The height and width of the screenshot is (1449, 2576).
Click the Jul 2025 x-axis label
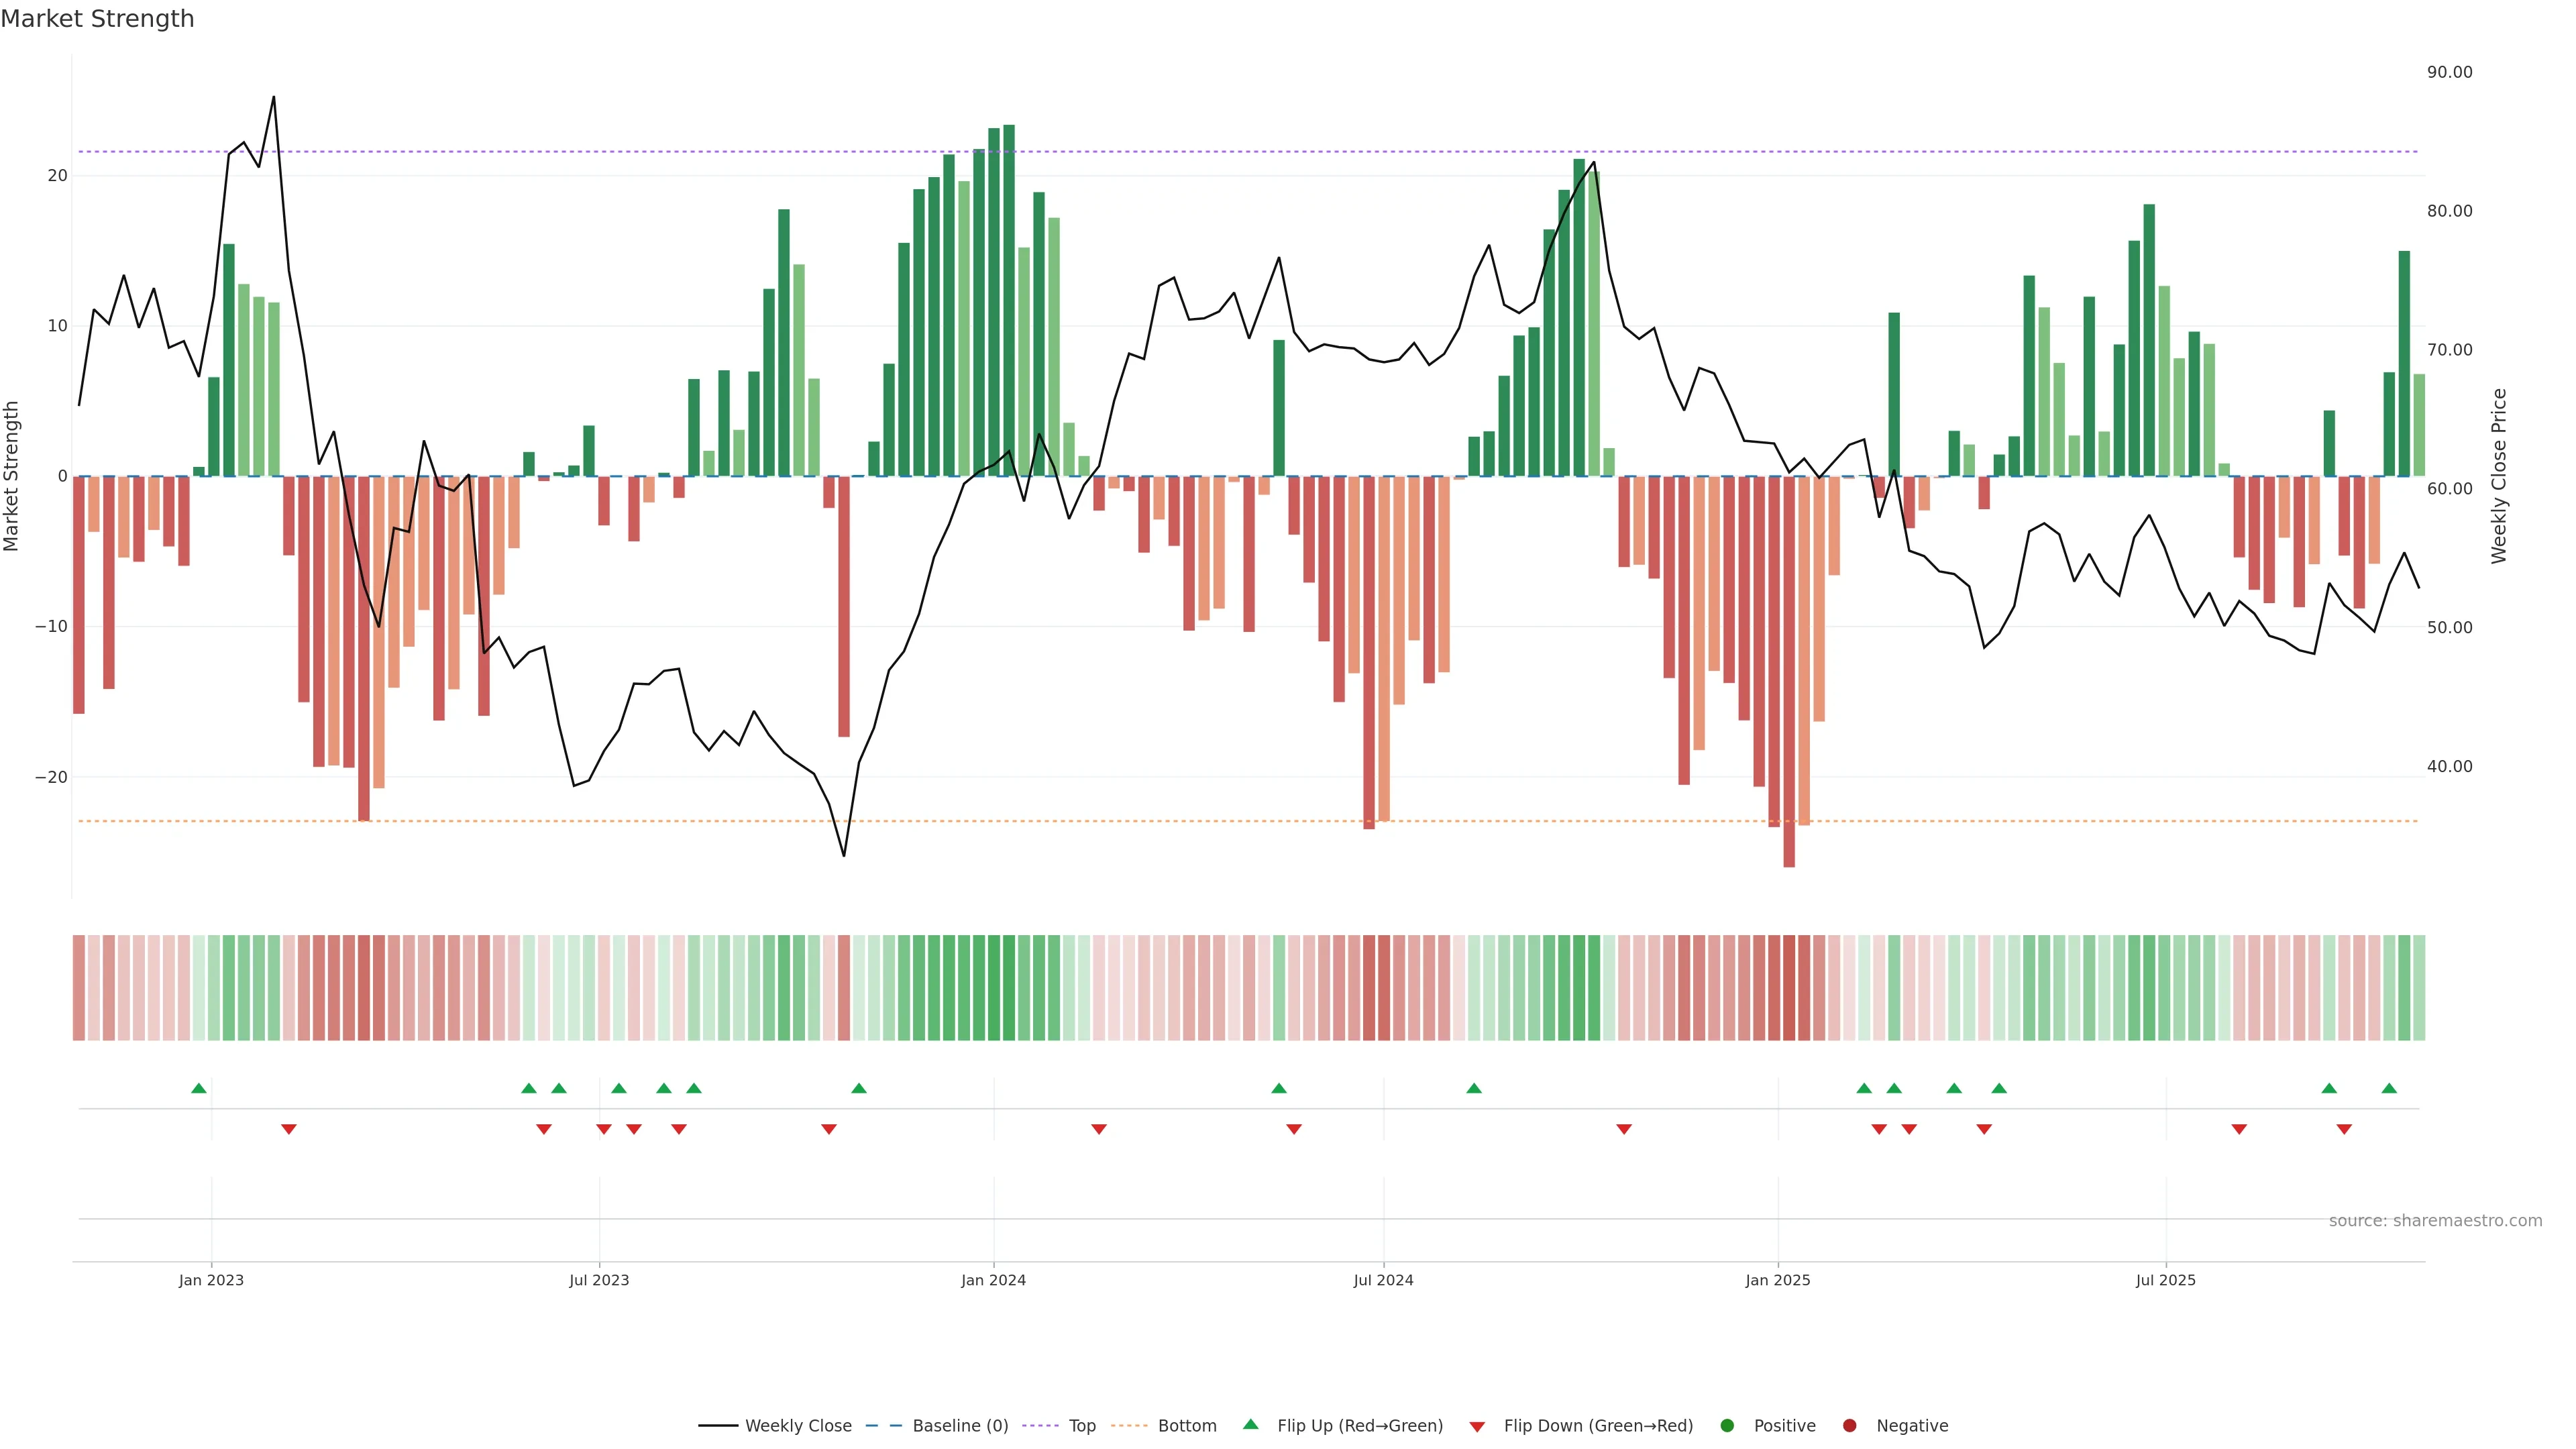point(2165,1280)
